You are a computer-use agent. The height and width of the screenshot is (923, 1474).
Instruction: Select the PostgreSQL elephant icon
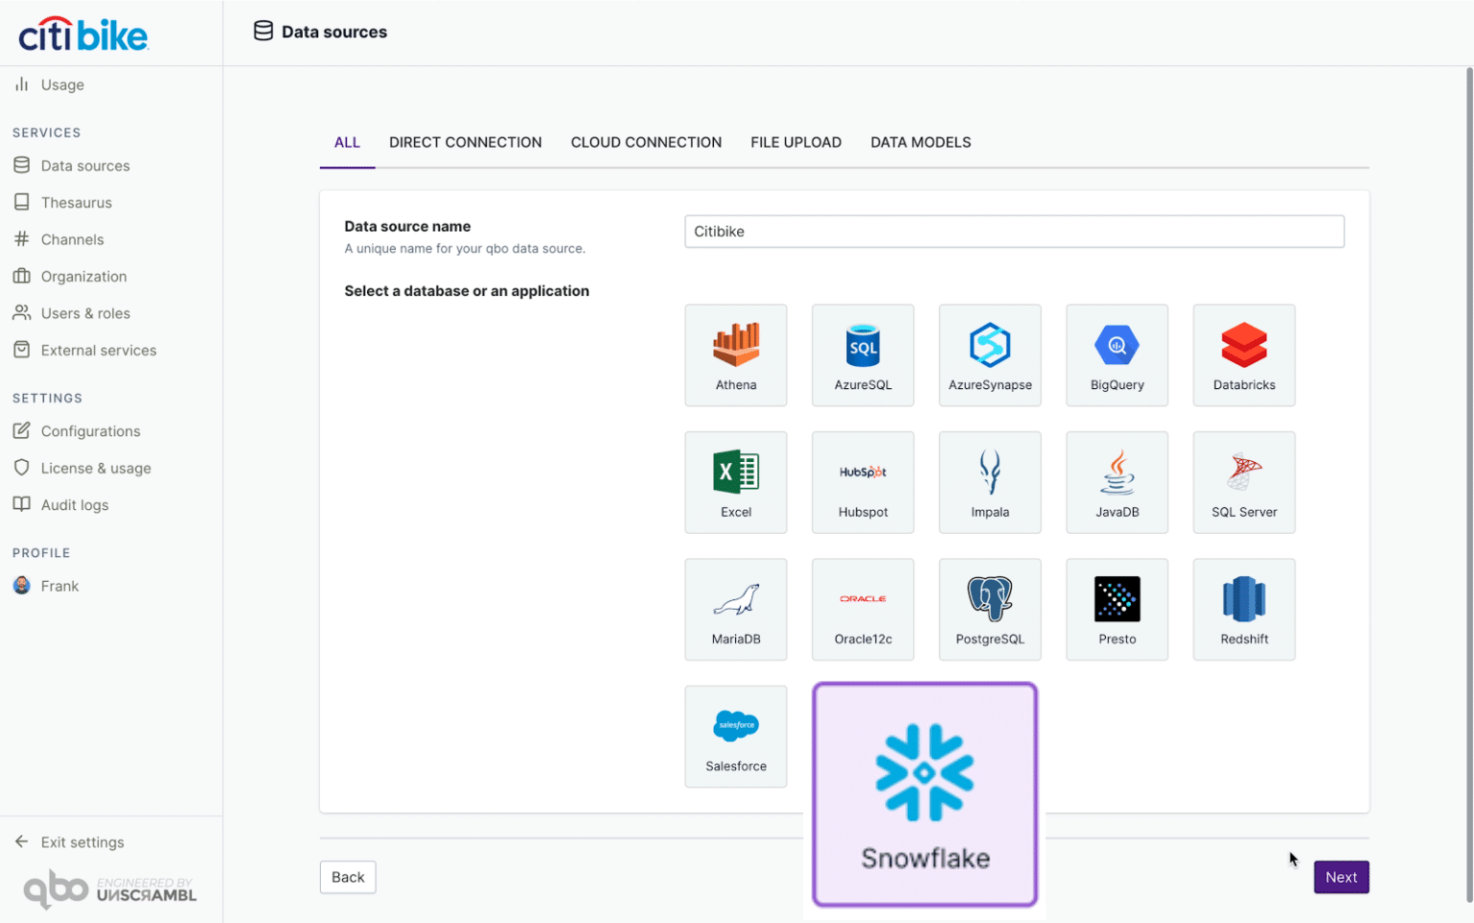click(x=990, y=599)
